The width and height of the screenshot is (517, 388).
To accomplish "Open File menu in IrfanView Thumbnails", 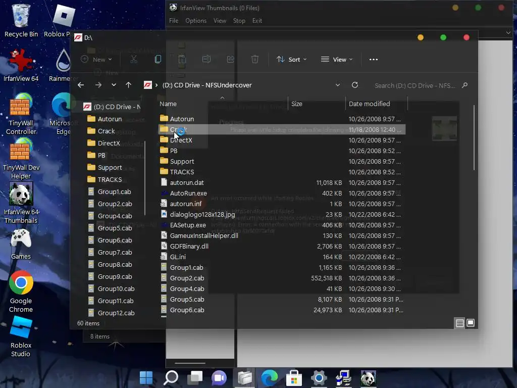I will point(174,20).
